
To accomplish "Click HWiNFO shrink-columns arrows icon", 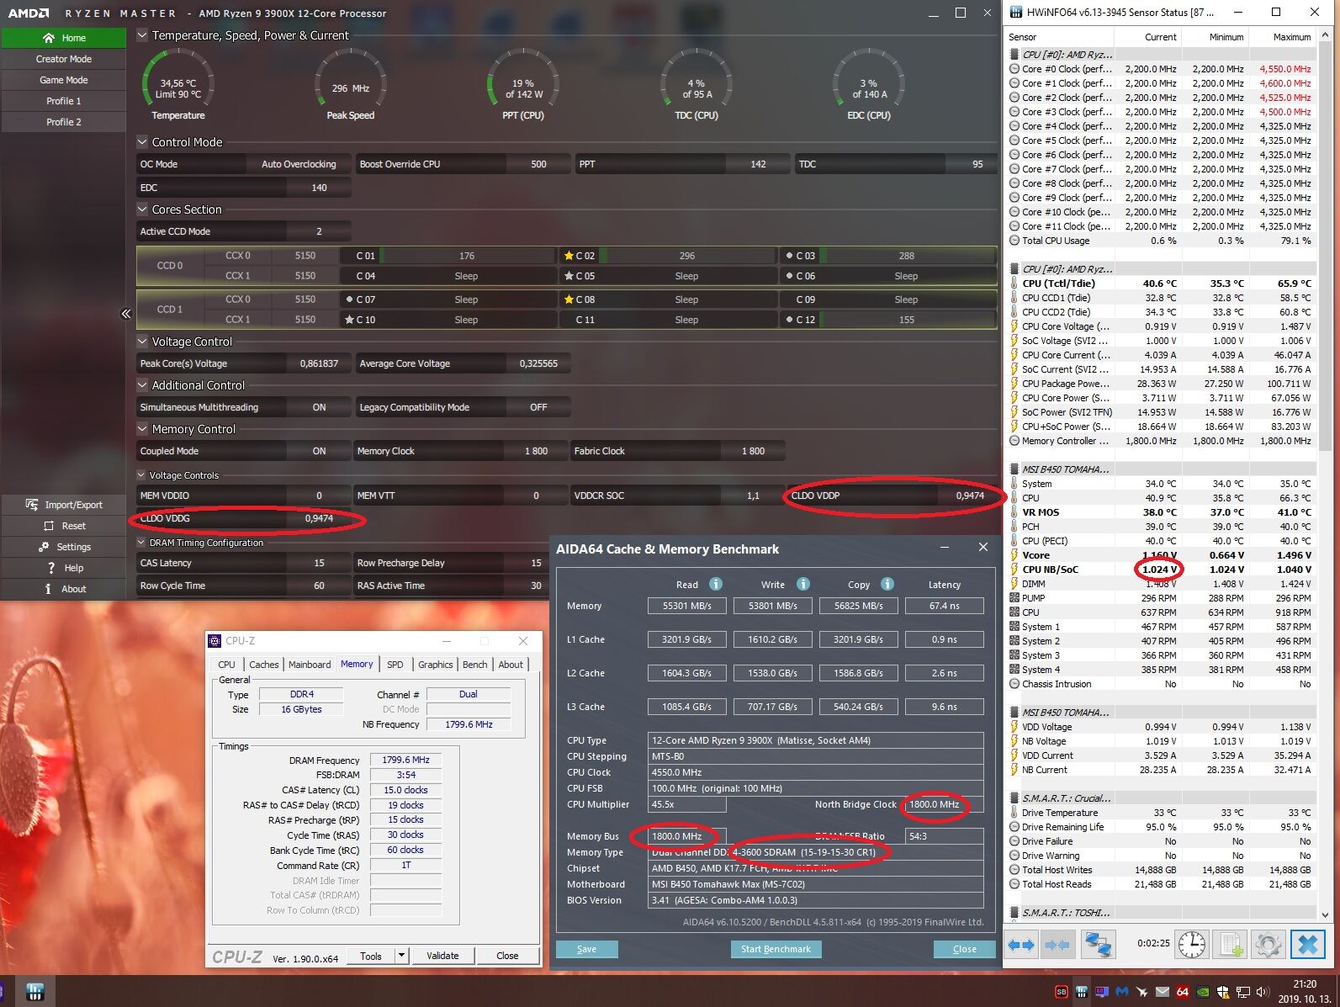I will (x=1057, y=945).
